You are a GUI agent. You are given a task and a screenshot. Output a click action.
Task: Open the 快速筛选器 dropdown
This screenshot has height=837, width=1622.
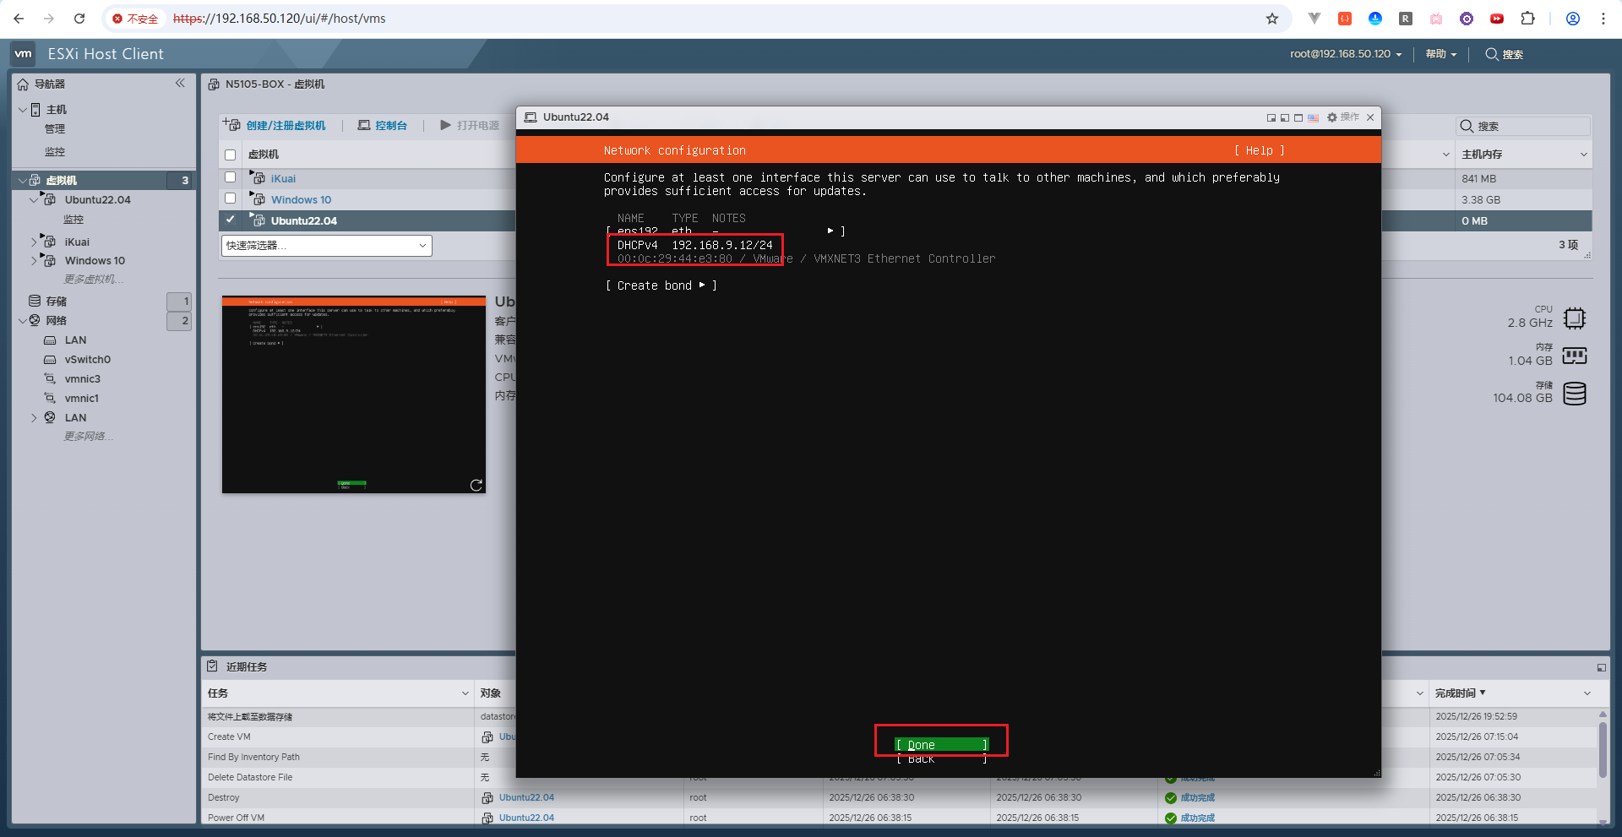[x=326, y=246]
